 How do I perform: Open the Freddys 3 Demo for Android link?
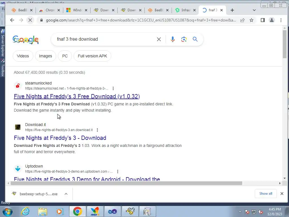pos(87,179)
